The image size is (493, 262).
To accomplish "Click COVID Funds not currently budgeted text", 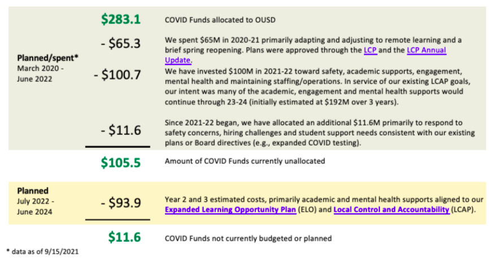I will (248, 238).
